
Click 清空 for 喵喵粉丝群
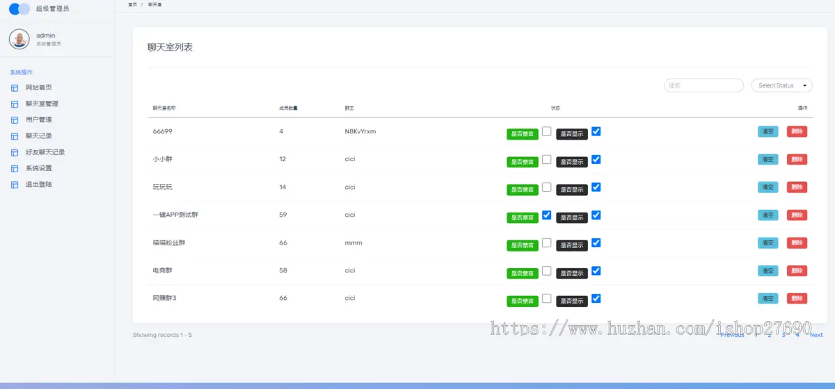click(768, 242)
